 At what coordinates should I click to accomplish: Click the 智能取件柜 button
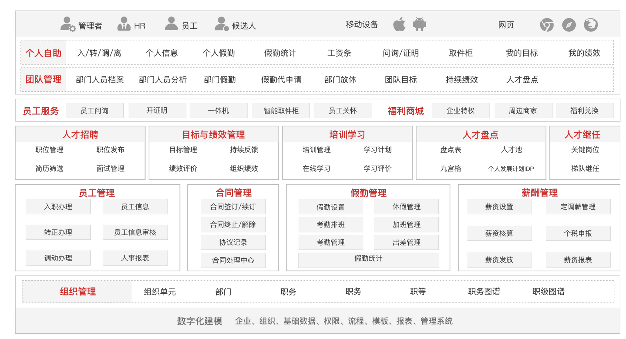click(281, 111)
